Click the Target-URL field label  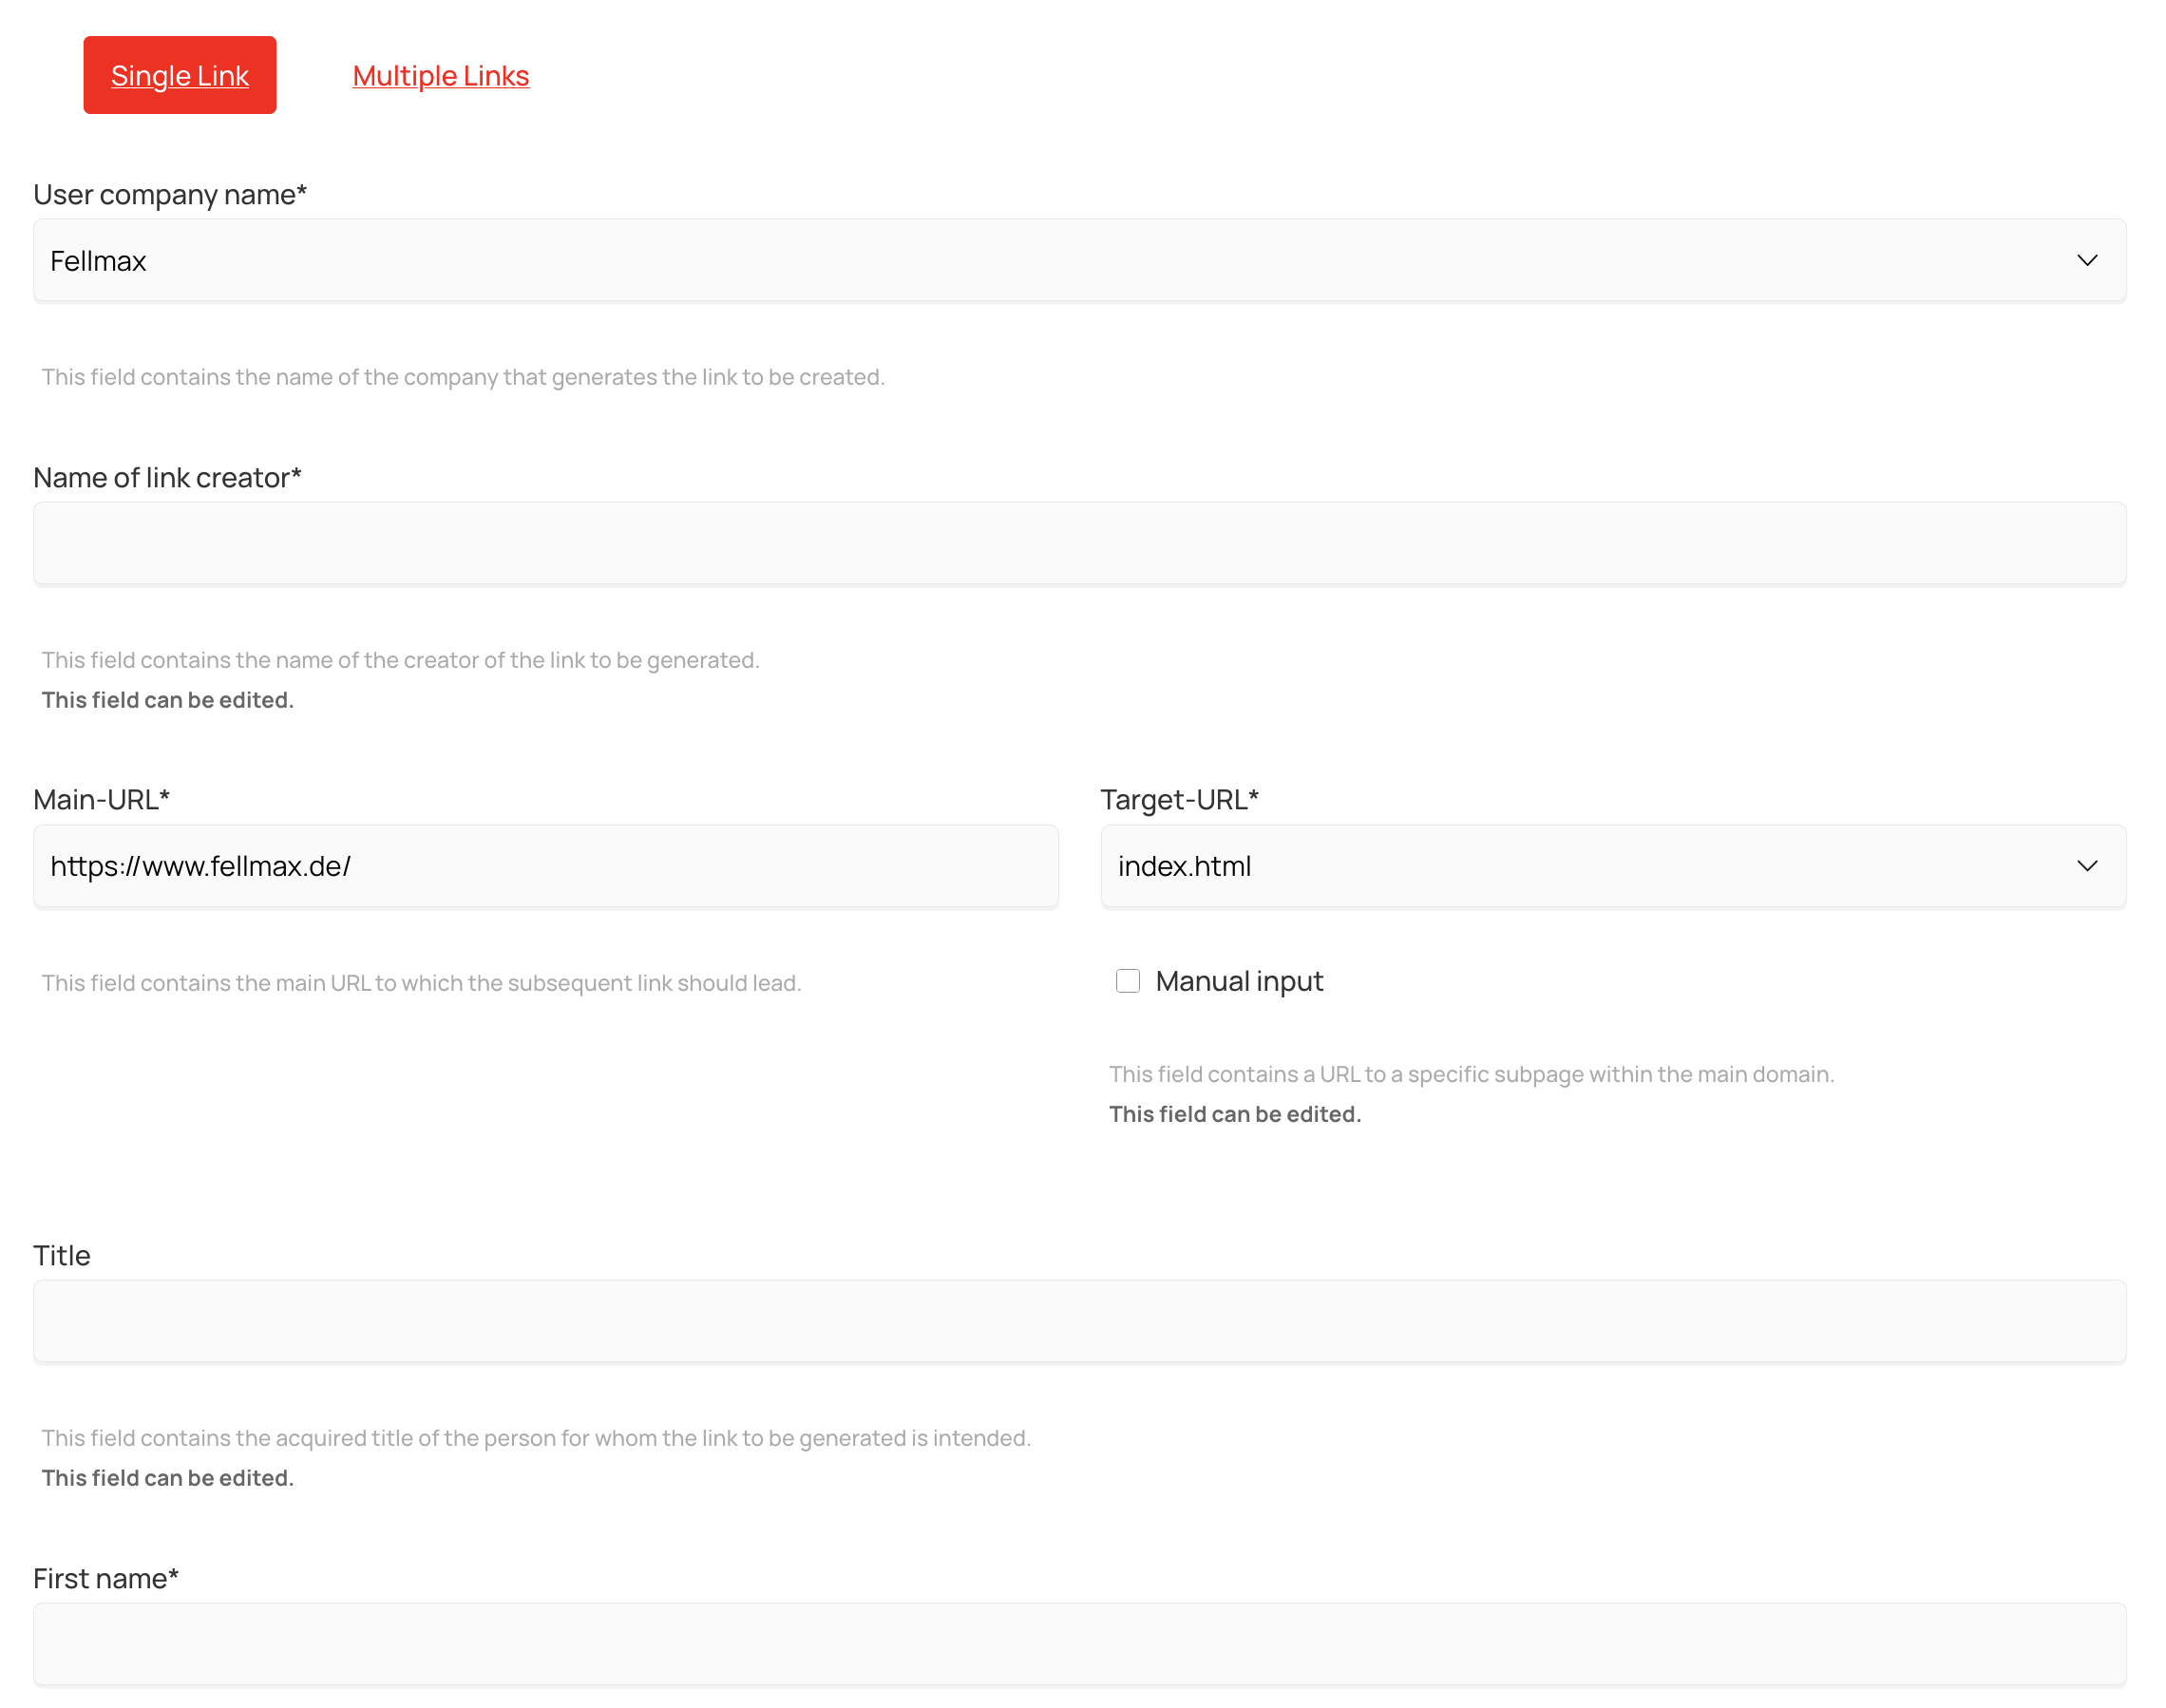(1179, 799)
